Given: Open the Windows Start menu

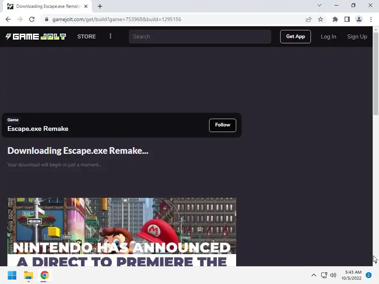Looking at the screenshot, I should [12, 275].
